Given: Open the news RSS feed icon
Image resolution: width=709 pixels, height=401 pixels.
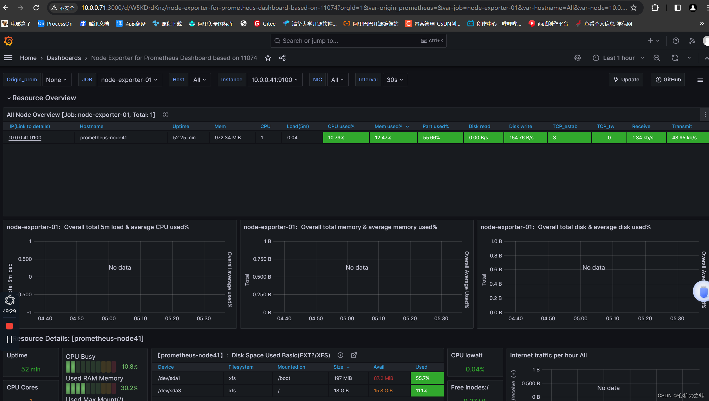Looking at the screenshot, I should tap(692, 41).
